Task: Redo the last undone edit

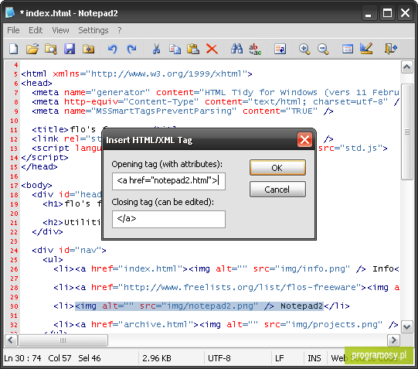Action: pos(131,49)
